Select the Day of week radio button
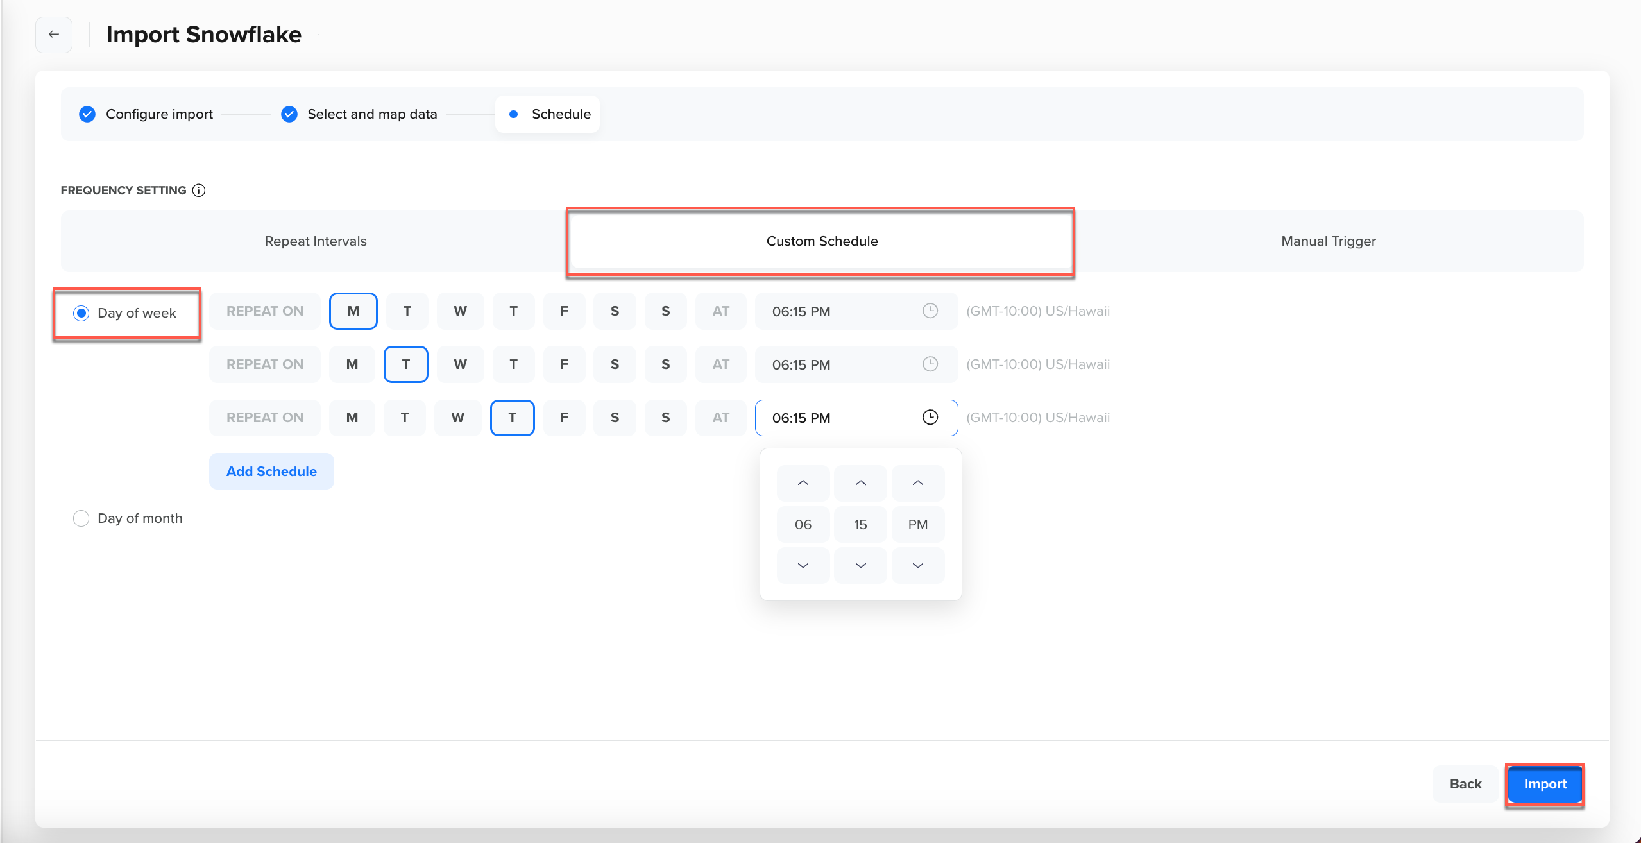Image resolution: width=1641 pixels, height=843 pixels. (81, 313)
